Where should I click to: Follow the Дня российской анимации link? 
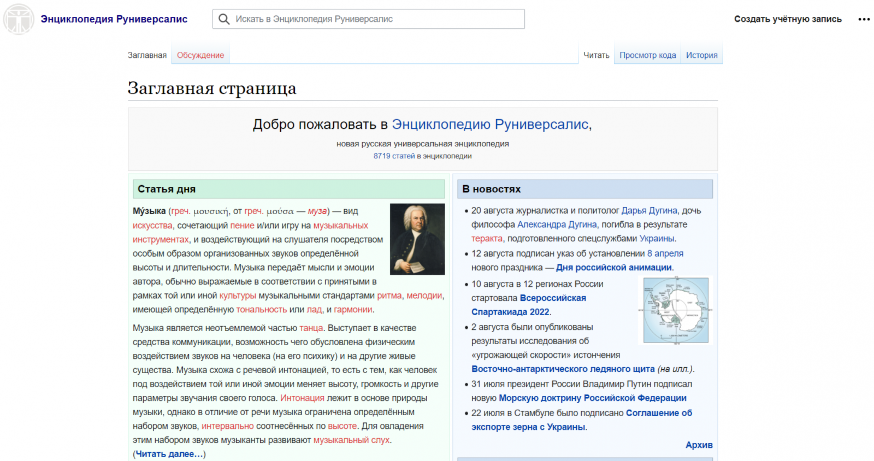pos(614,268)
